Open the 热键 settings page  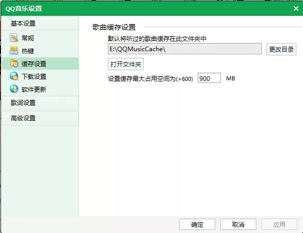coord(40,51)
